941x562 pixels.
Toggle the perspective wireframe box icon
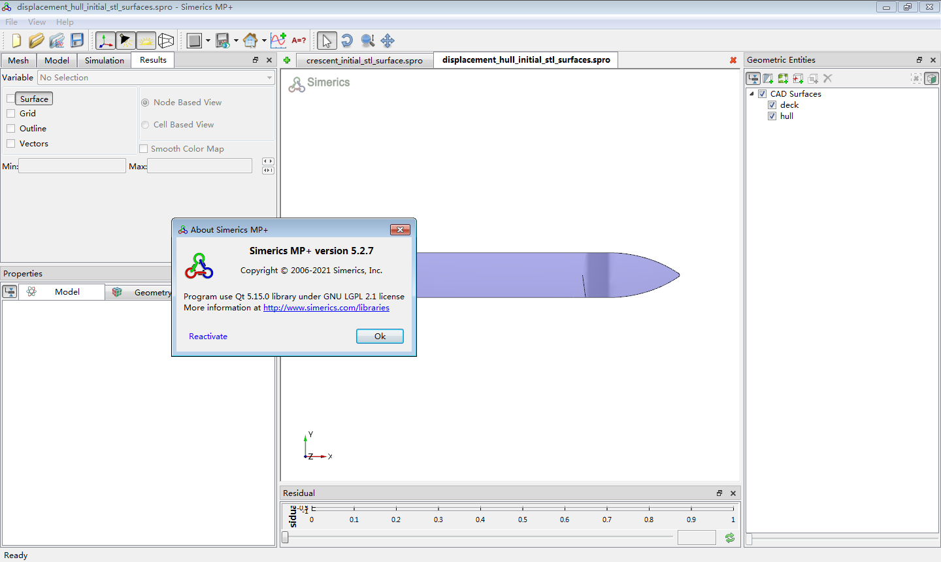(x=166, y=41)
